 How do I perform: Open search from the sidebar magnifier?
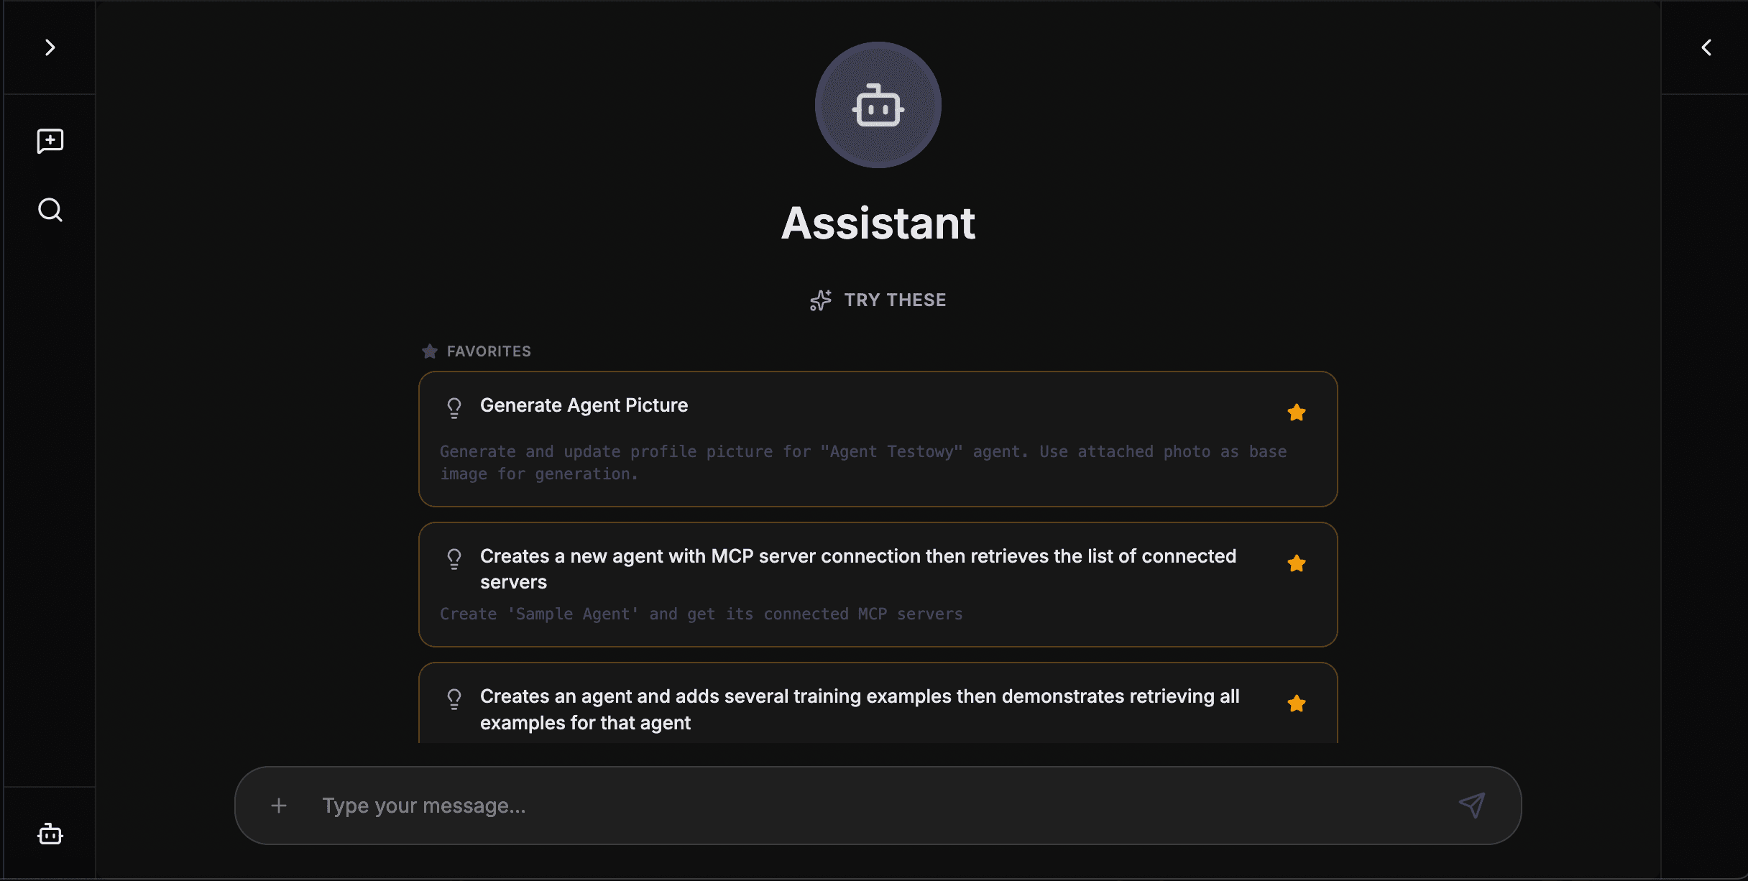(50, 210)
